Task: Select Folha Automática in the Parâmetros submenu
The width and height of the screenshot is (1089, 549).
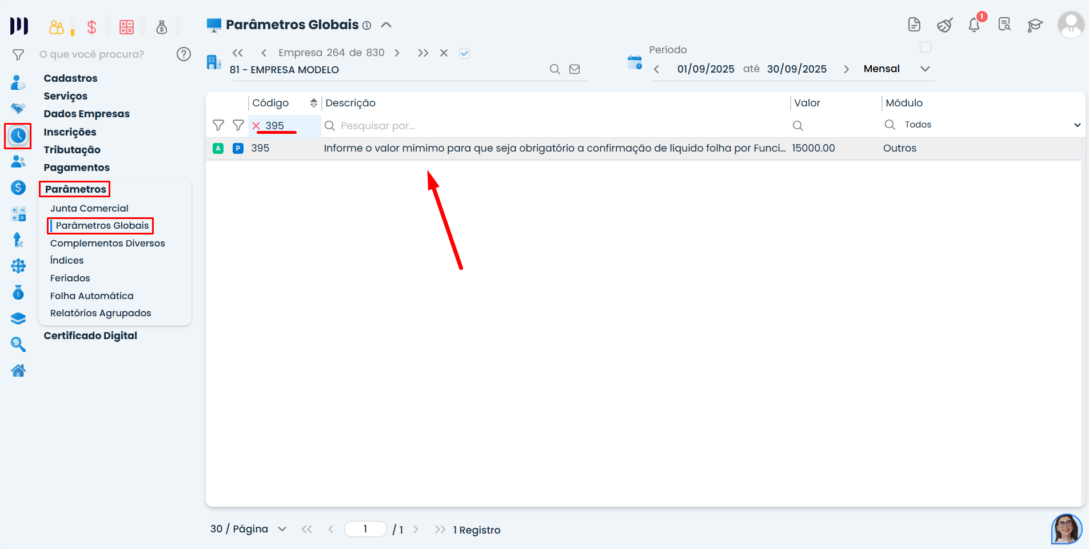Action: [x=91, y=296]
